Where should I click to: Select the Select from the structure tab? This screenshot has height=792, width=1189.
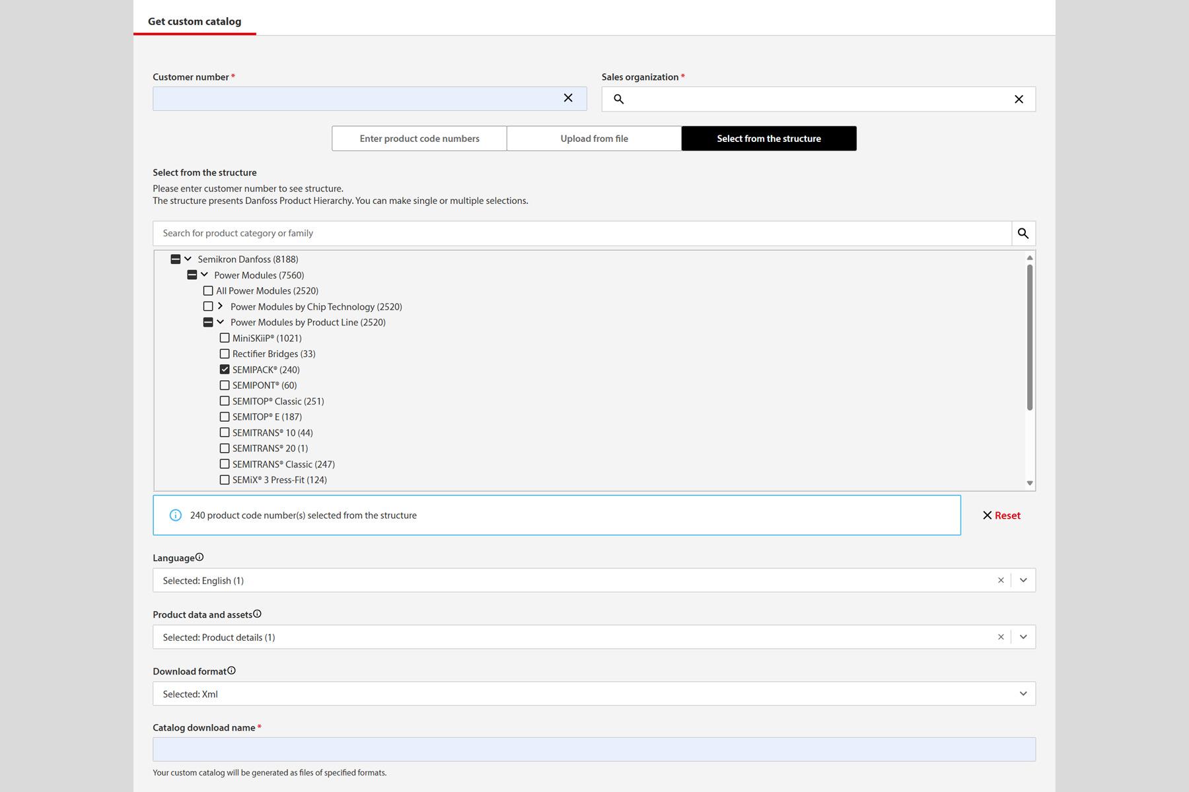769,139
